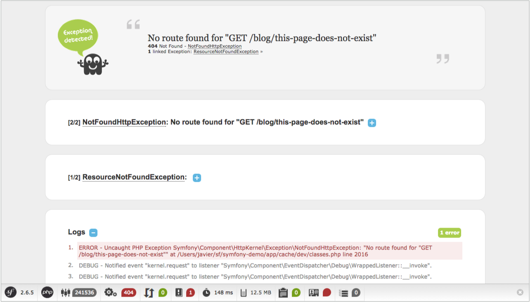Click the NotFoundHttpException class name in block 2/2

124,122
